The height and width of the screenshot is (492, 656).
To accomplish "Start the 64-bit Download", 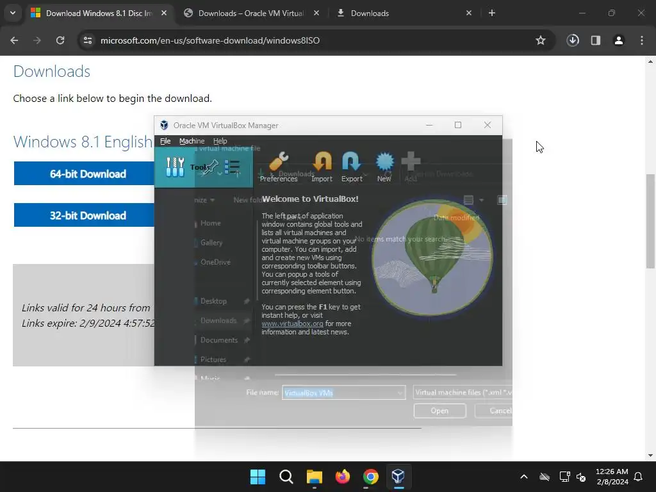I will click(84, 174).
